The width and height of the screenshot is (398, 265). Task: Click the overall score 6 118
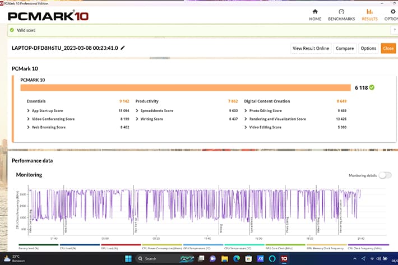tap(361, 88)
